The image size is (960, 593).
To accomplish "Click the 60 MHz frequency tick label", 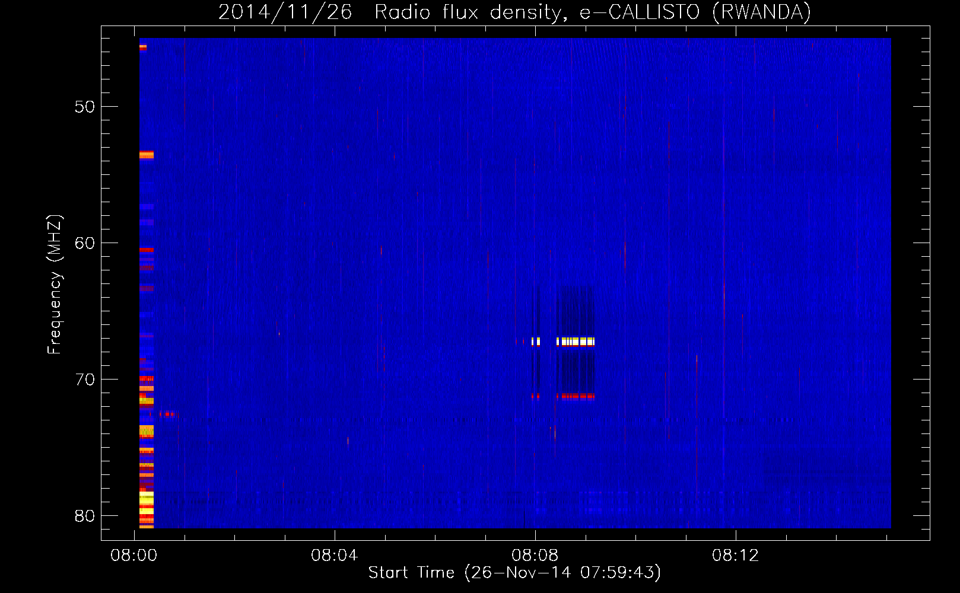I will [85, 243].
